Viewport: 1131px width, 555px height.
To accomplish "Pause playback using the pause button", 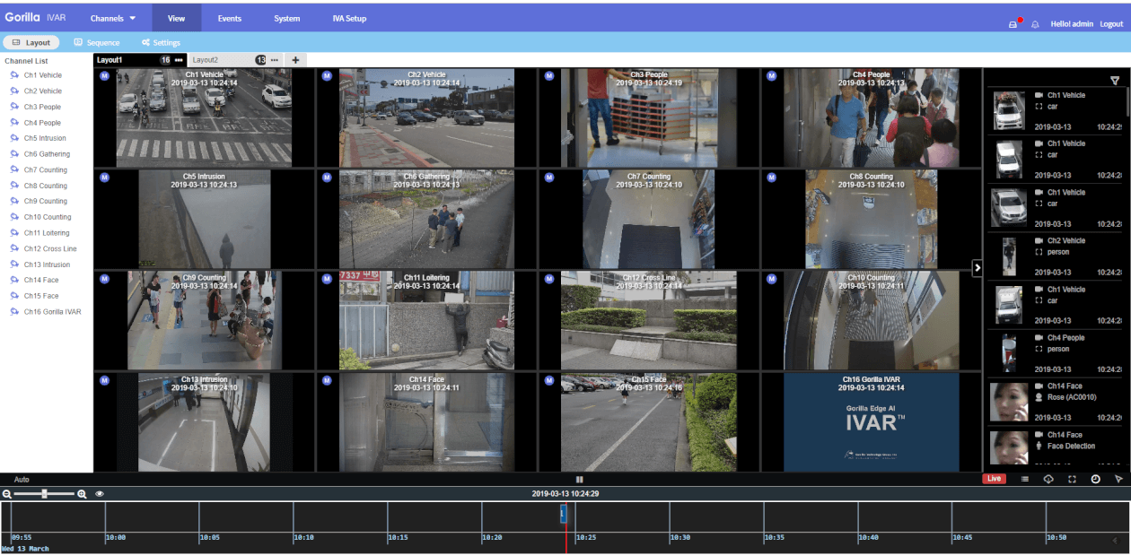I will coord(579,480).
